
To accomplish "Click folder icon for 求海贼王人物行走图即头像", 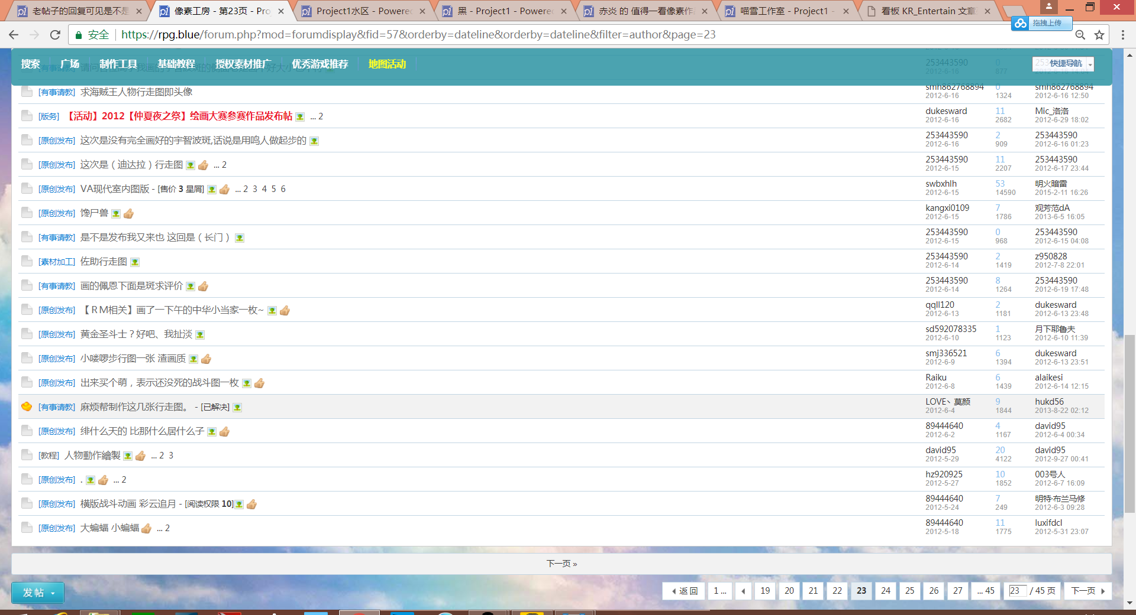I will pyautogui.click(x=27, y=92).
